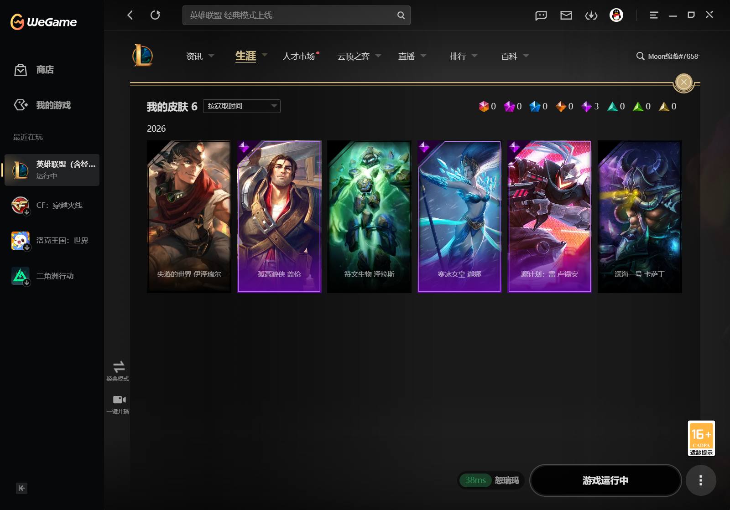
Task: Click the 最近在玩 section label
Action: tap(28, 137)
